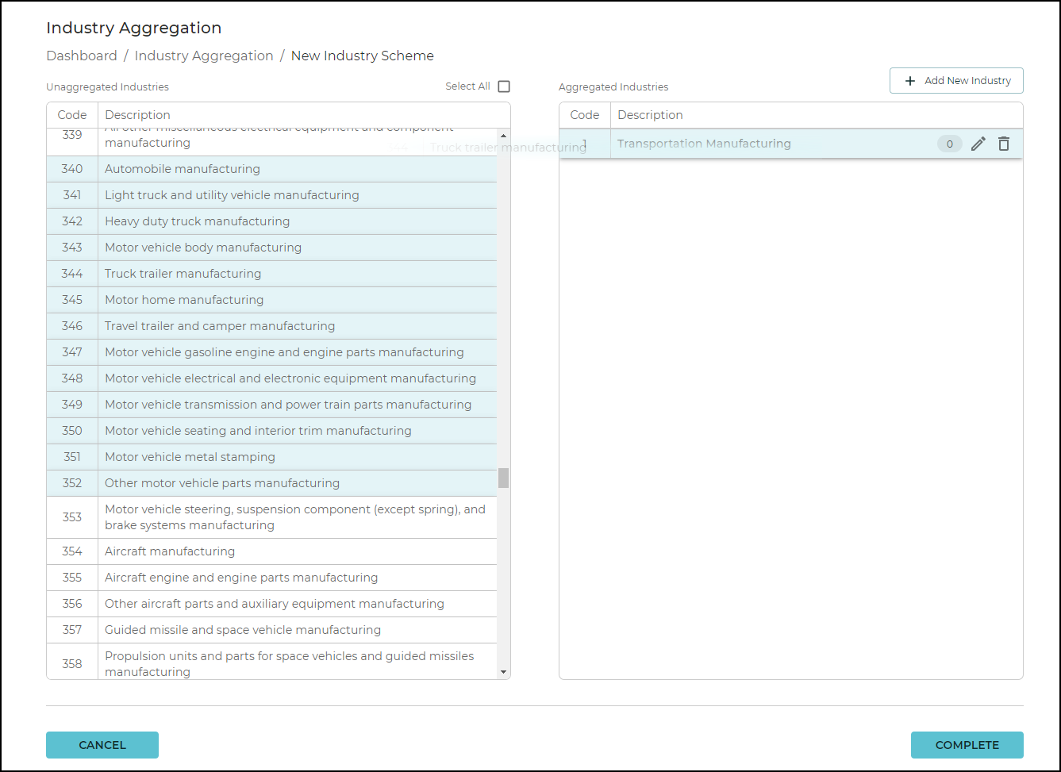This screenshot has width=1061, height=772.
Task: Click the Code column header in Unaggregated Industries
Action: pos(71,114)
